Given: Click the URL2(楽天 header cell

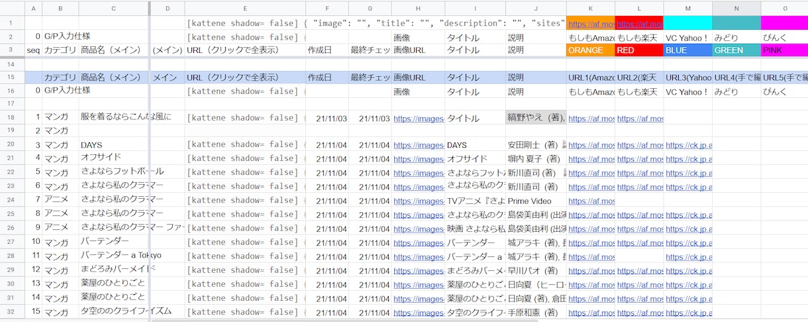Looking at the screenshot, I should (639, 78).
